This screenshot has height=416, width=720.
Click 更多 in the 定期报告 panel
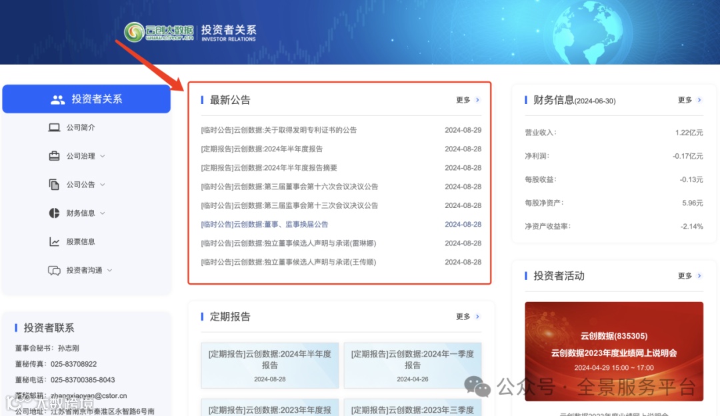(x=463, y=317)
